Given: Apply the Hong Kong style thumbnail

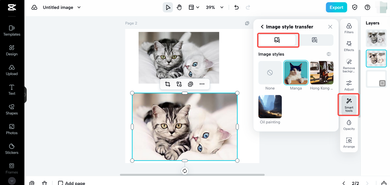Looking at the screenshot, I should click(x=322, y=73).
